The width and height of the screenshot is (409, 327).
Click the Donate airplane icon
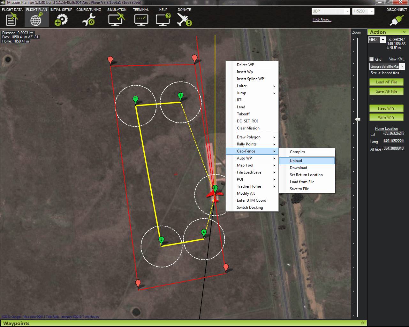click(184, 20)
